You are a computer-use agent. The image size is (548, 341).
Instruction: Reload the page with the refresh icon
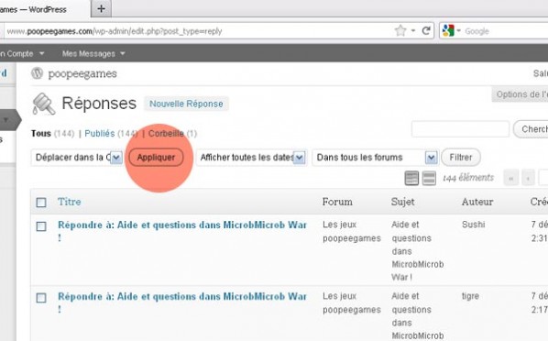(426, 31)
